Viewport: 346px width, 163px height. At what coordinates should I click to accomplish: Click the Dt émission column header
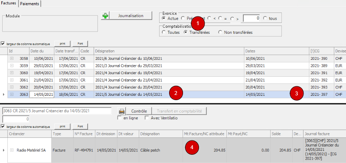click(x=106, y=134)
